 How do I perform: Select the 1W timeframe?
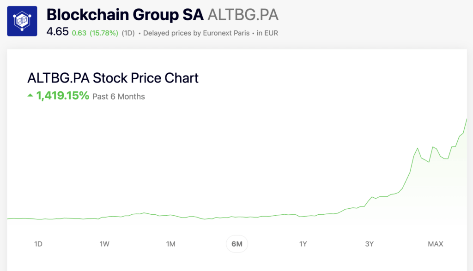[104, 244]
